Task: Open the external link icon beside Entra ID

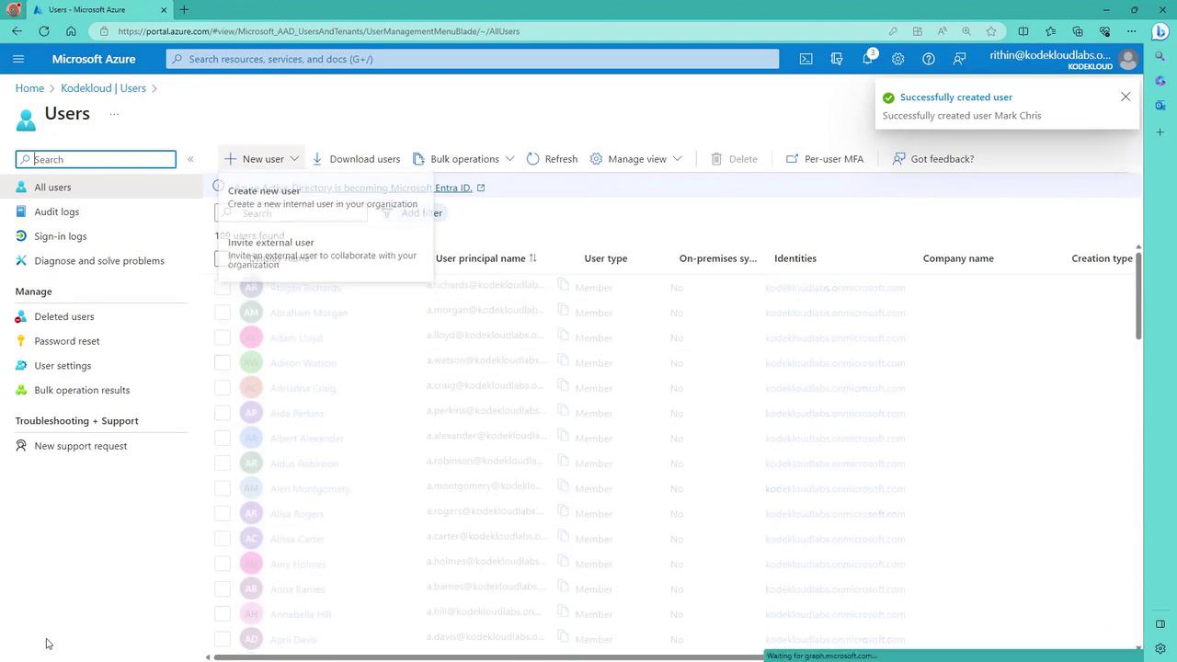Action: pyautogui.click(x=480, y=188)
